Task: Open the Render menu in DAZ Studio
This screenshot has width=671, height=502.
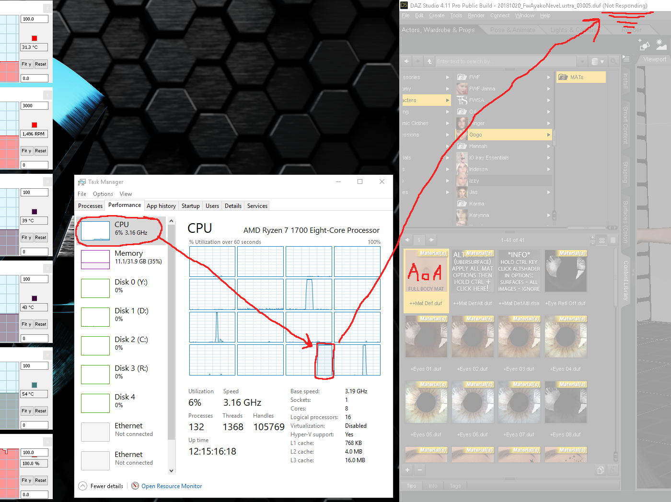Action: 476,15
